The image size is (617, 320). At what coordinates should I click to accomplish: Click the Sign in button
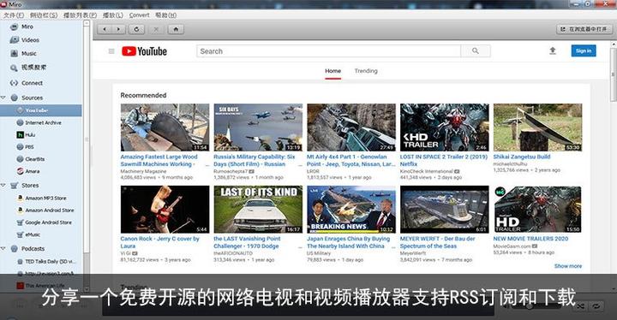pyautogui.click(x=584, y=50)
